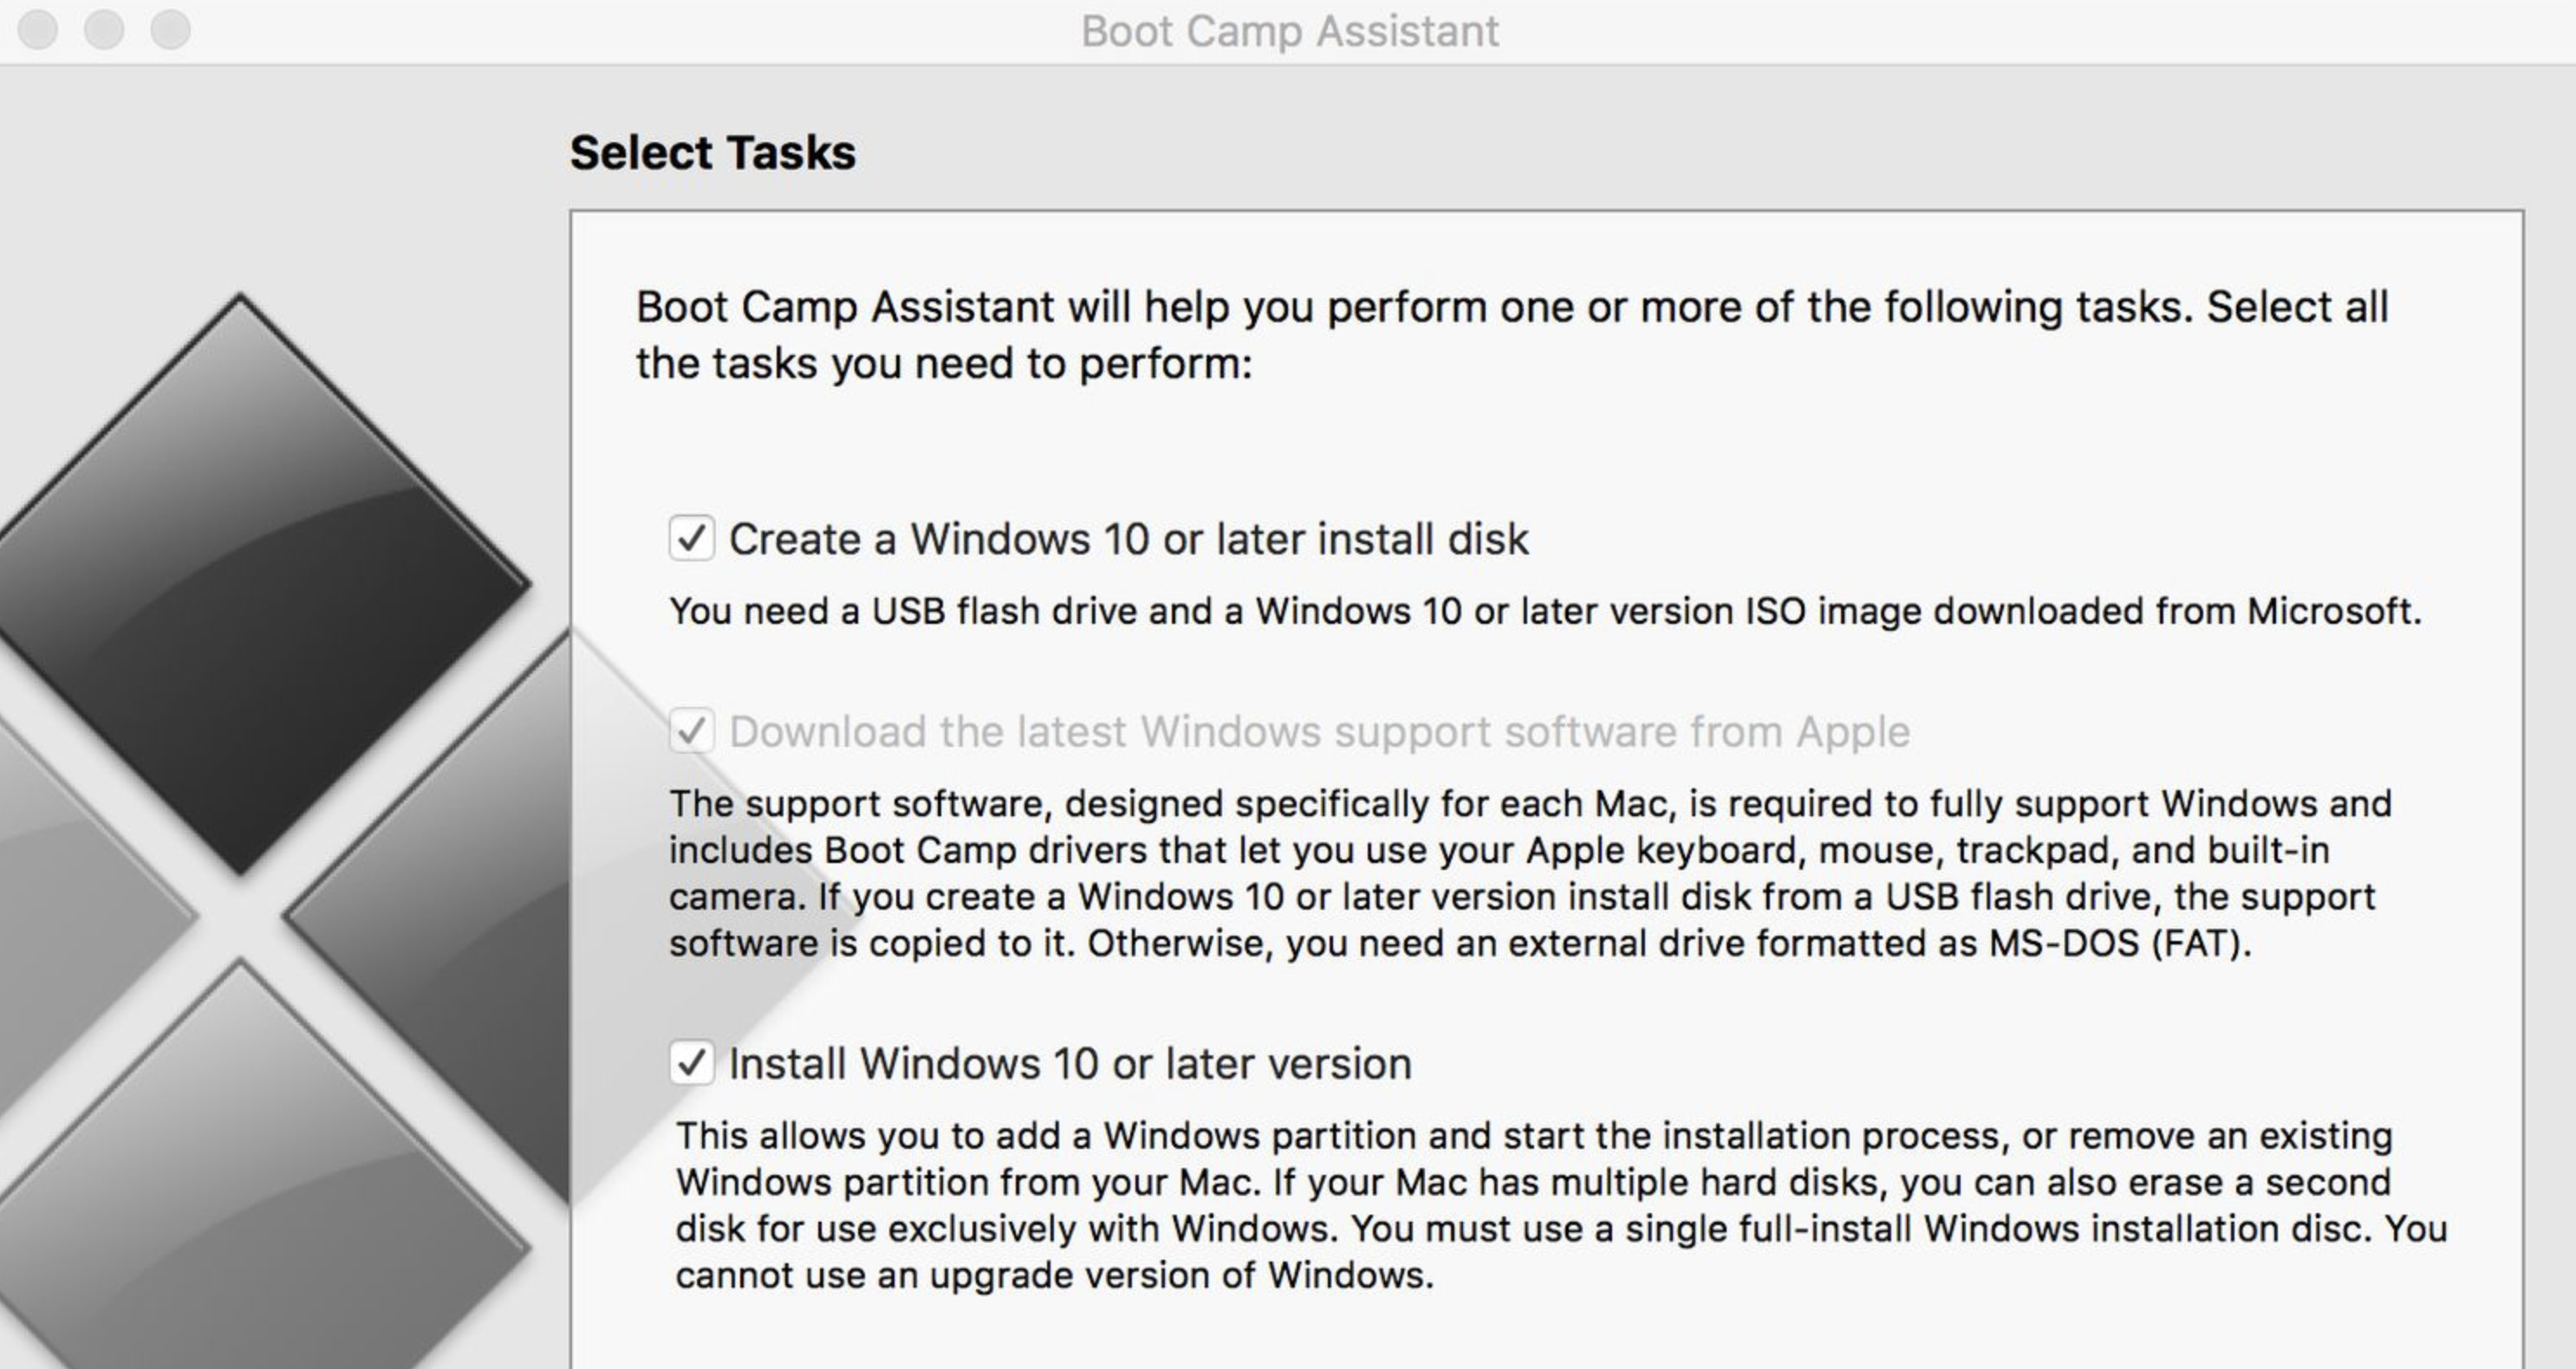Click the 'Create a Windows 10 or later install disk' label

[1129, 539]
